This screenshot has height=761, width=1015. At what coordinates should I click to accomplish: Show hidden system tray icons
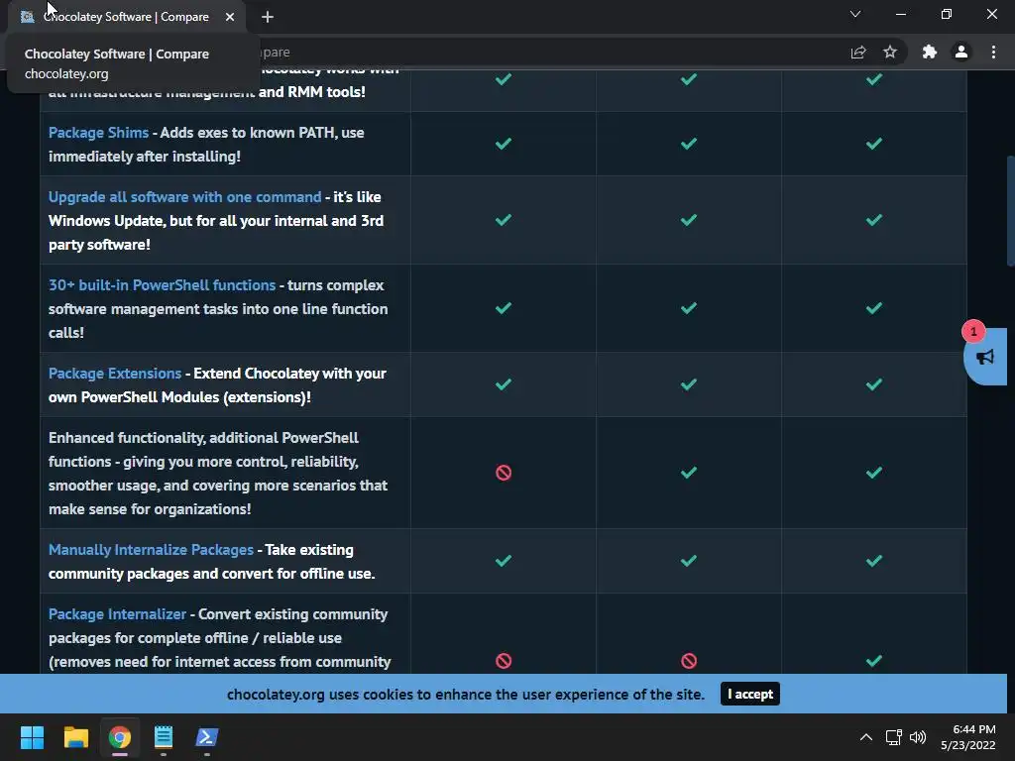click(x=865, y=737)
